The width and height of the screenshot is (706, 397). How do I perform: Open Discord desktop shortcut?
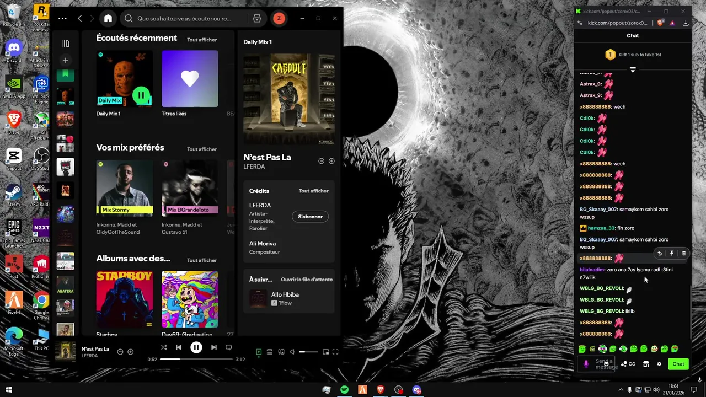pyautogui.click(x=14, y=51)
